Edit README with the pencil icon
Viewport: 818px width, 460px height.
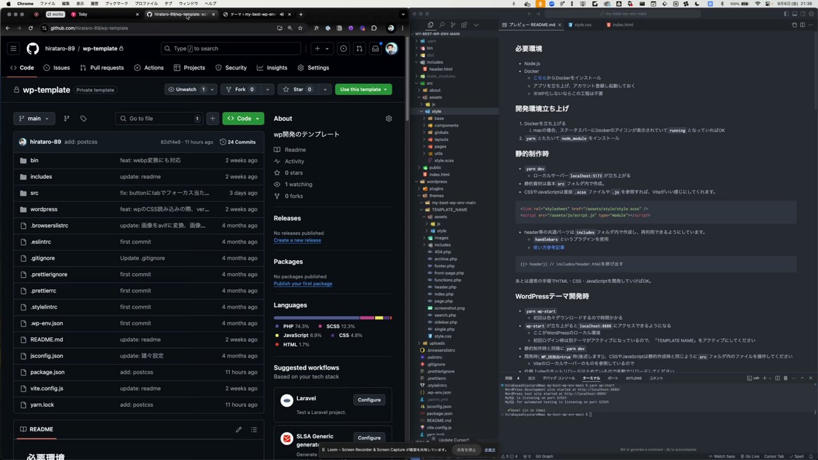point(238,429)
